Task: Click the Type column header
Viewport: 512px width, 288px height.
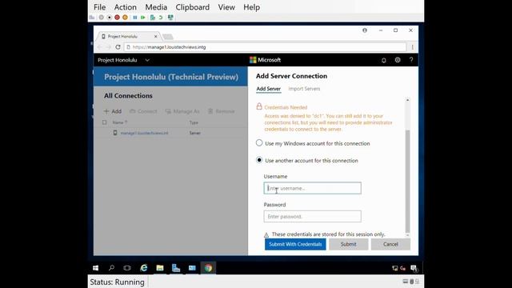Action: click(x=194, y=122)
